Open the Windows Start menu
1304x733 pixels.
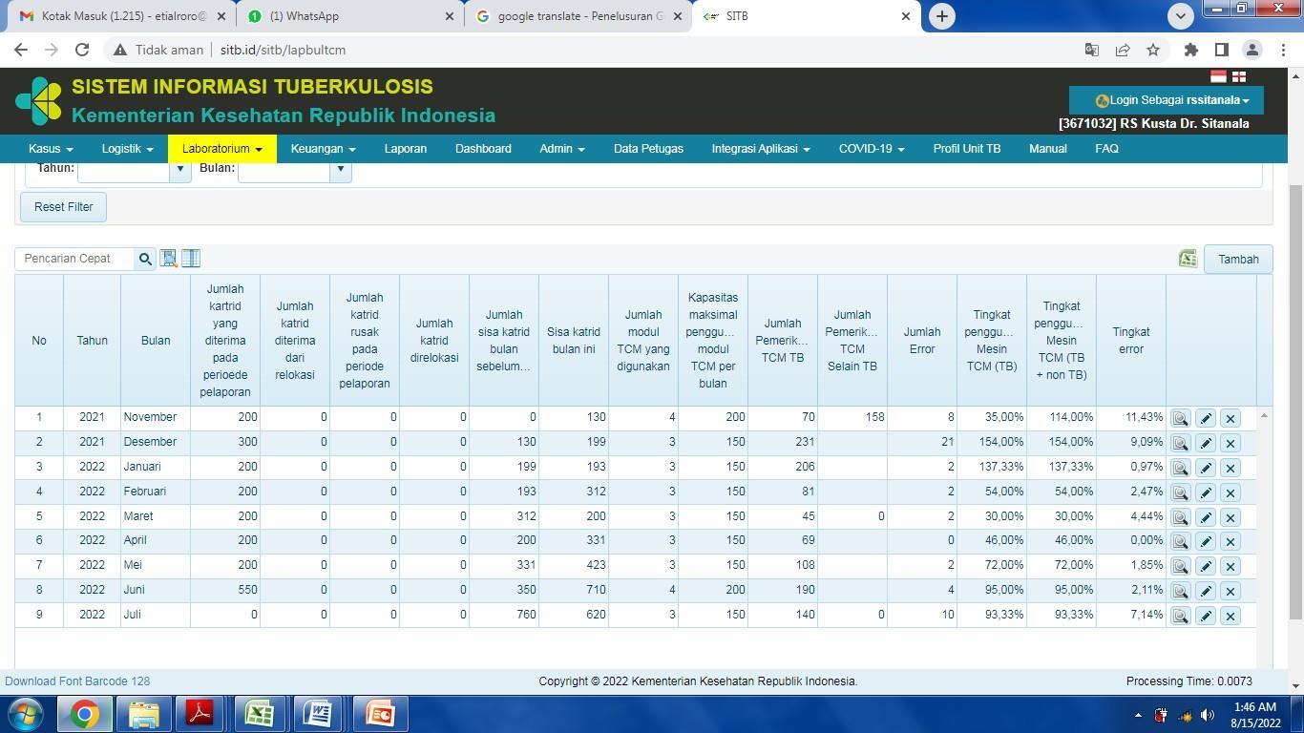[25, 714]
